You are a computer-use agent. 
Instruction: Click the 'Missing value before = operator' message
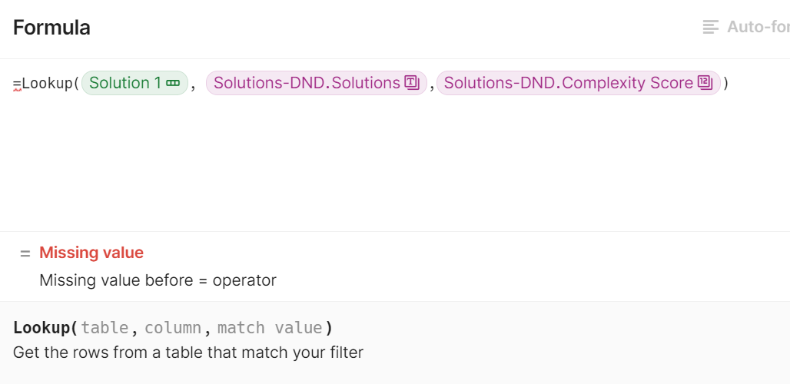pyautogui.click(x=158, y=280)
